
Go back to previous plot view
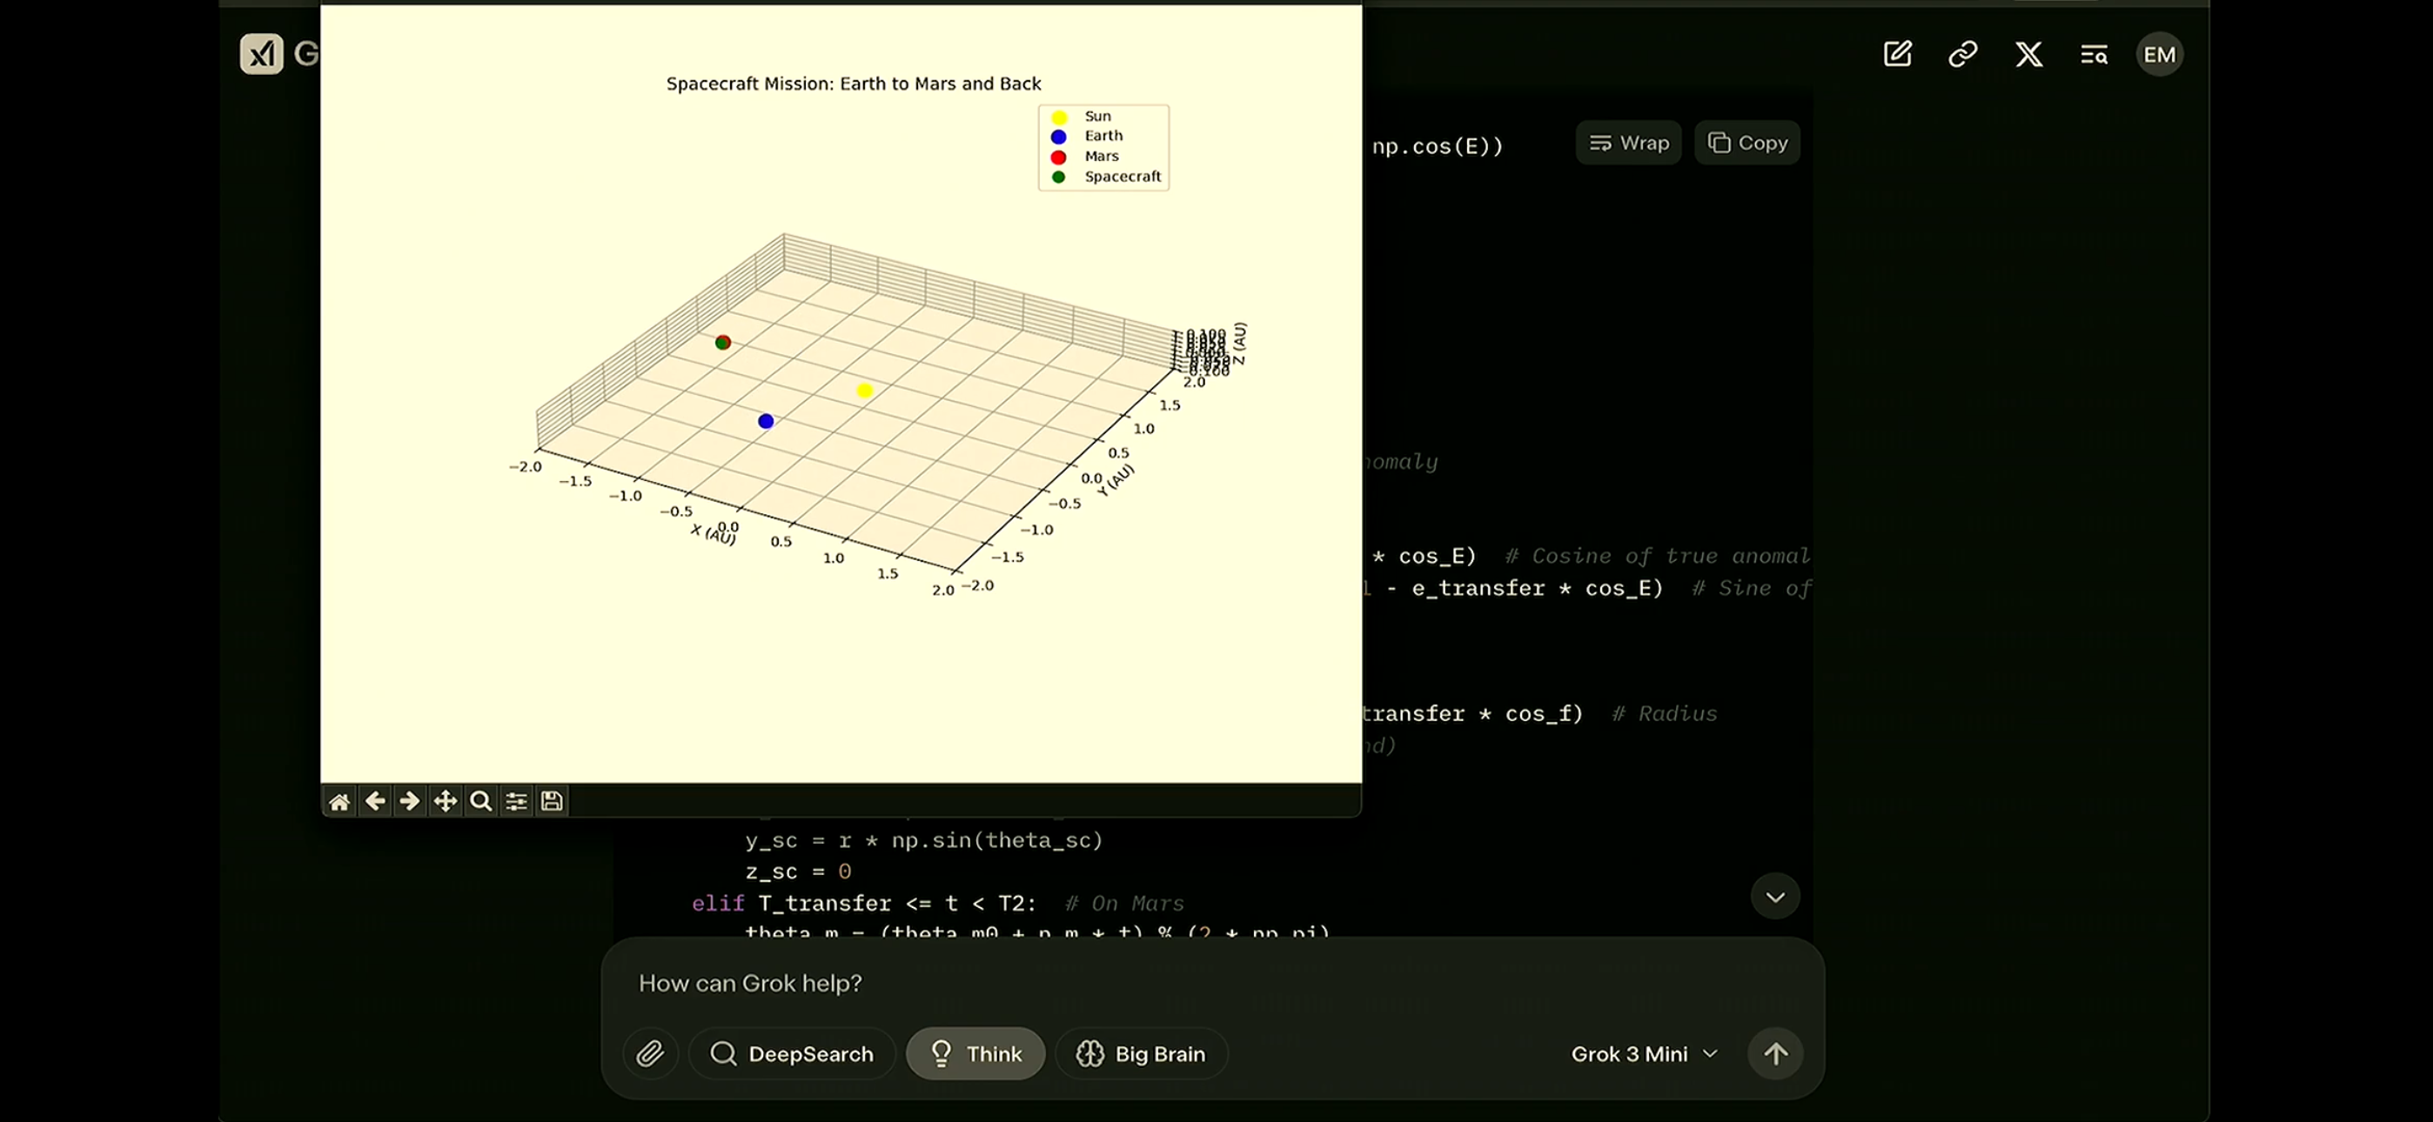[x=375, y=802]
